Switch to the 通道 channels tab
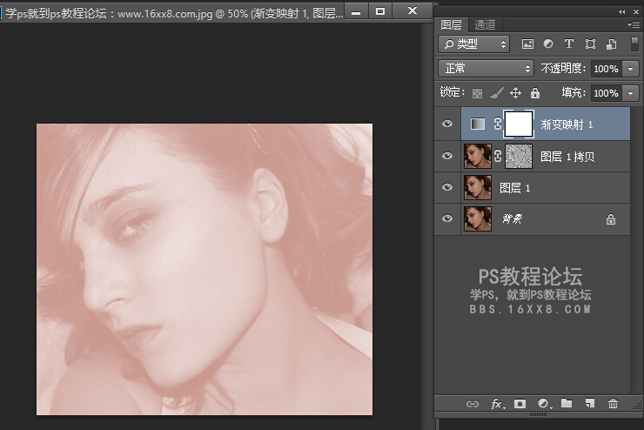Image resolution: width=644 pixels, height=430 pixels. click(x=486, y=24)
